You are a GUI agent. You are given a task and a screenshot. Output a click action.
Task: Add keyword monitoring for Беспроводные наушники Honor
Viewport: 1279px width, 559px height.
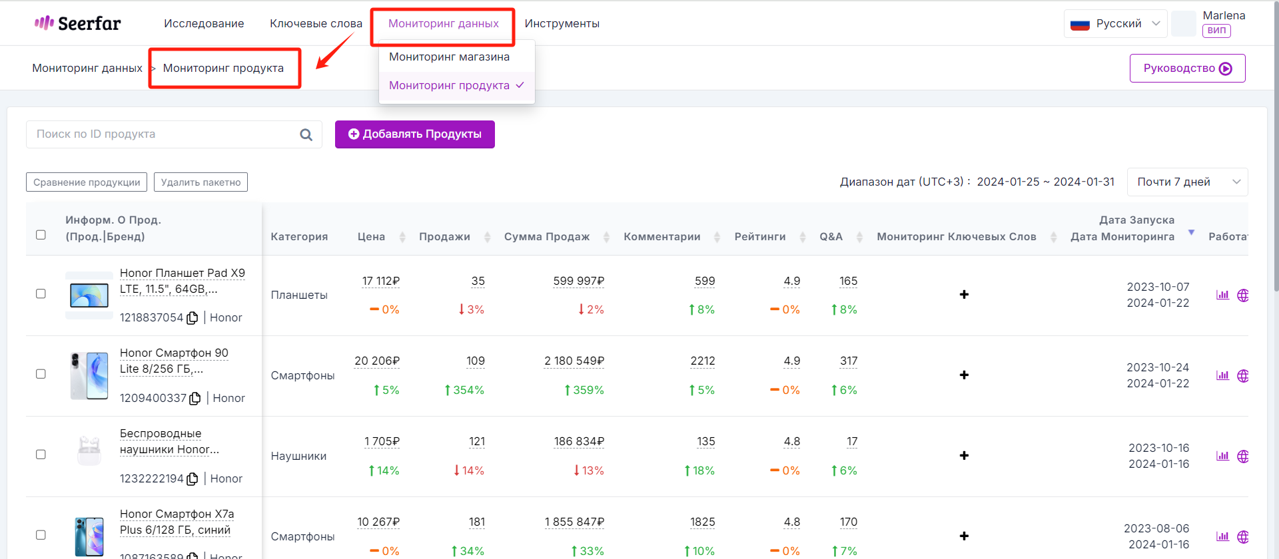click(x=964, y=455)
